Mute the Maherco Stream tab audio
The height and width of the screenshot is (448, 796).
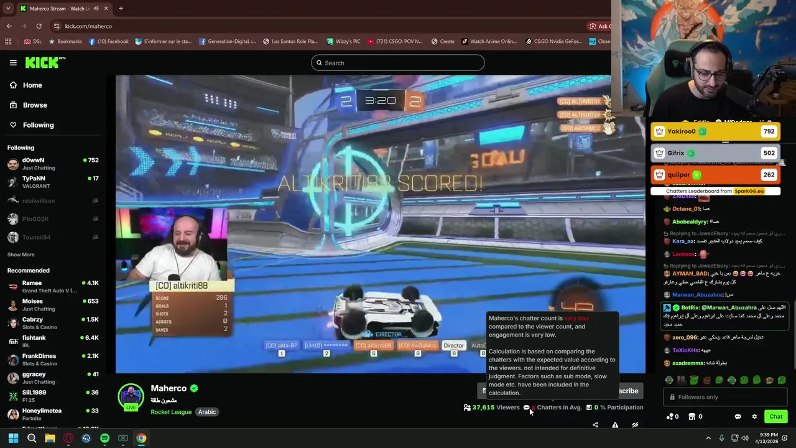95,9
